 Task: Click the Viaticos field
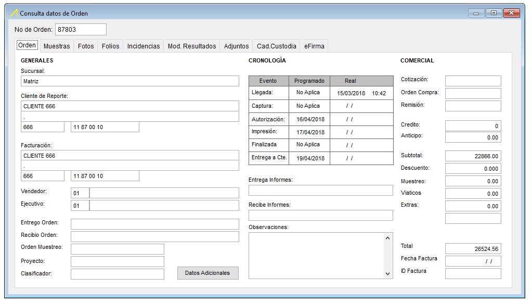click(x=473, y=194)
